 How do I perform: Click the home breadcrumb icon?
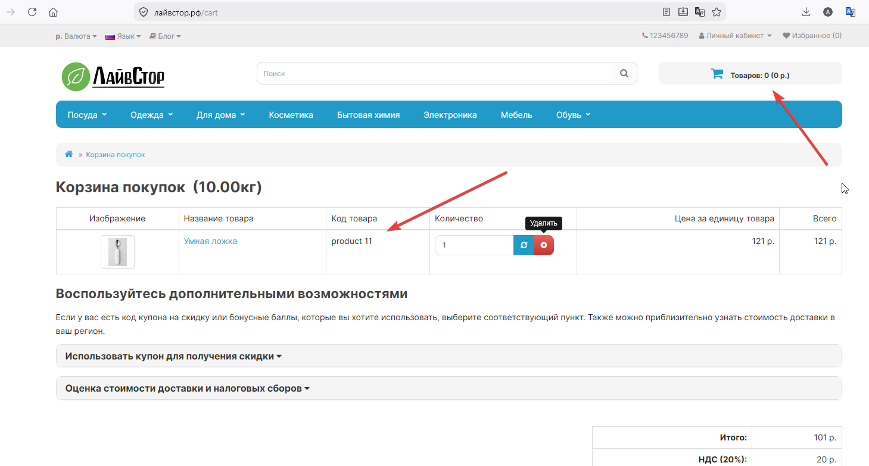click(x=68, y=154)
